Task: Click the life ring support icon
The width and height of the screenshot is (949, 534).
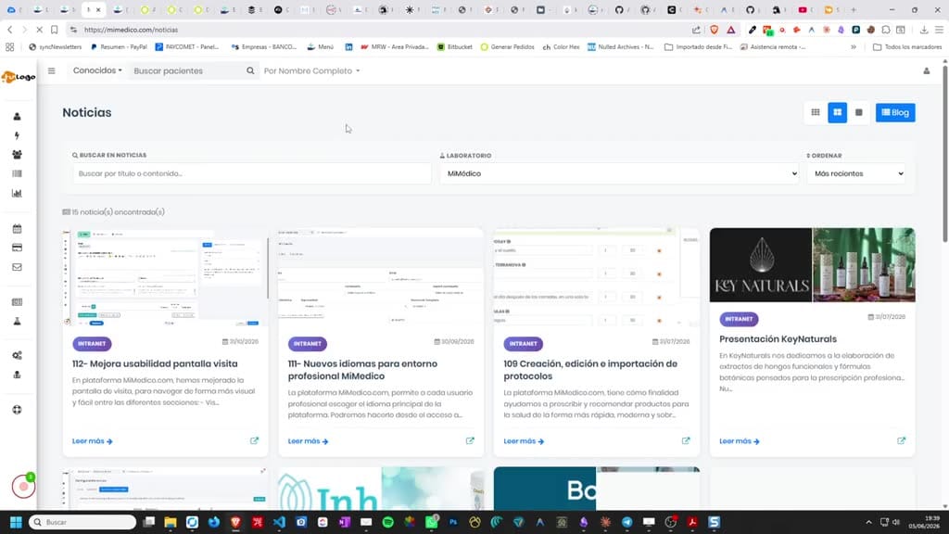Action: click(x=17, y=410)
